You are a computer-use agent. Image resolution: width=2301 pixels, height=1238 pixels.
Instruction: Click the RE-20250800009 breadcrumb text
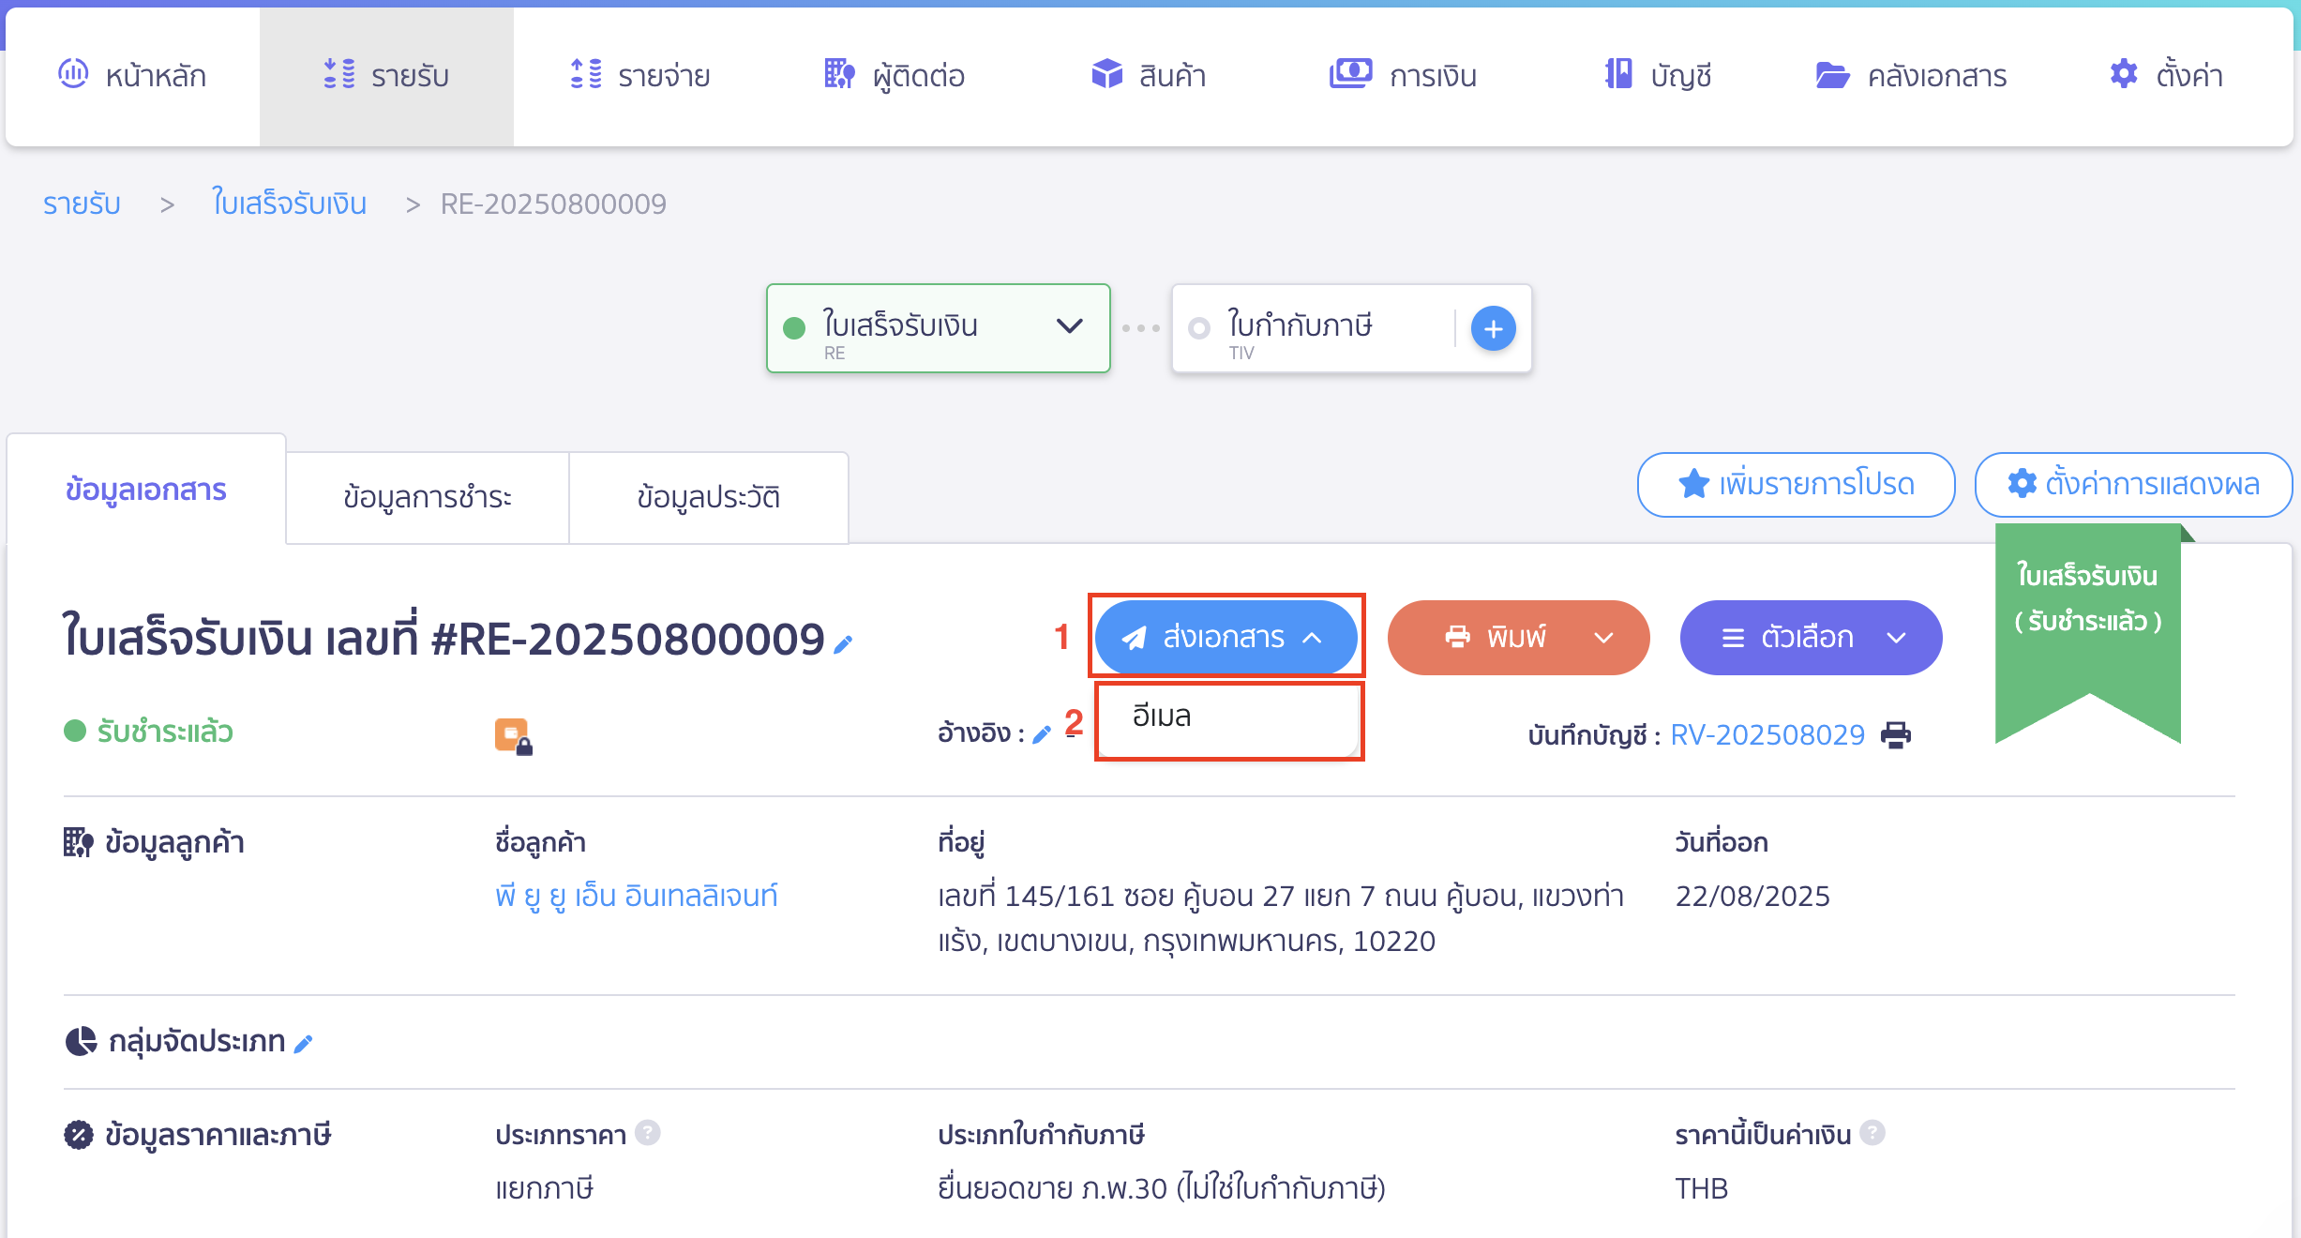click(553, 204)
